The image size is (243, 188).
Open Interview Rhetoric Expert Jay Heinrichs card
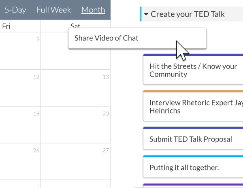(193, 106)
